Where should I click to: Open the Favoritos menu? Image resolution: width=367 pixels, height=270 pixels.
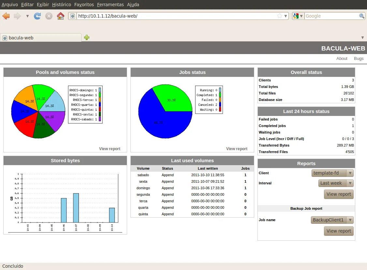(x=84, y=5)
